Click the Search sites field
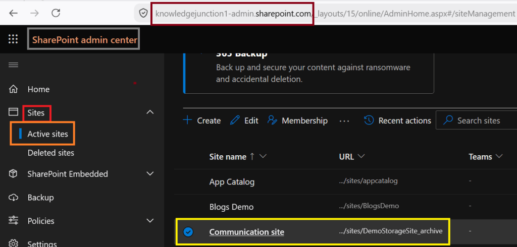The width and height of the screenshot is (517, 247). (x=477, y=120)
